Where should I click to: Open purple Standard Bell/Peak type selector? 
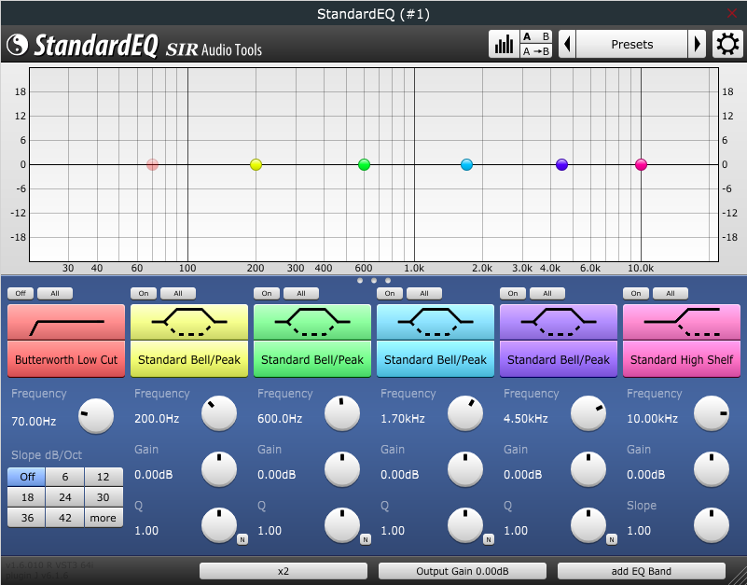pos(559,359)
